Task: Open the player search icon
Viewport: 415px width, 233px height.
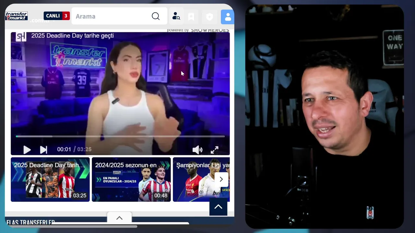Action: coord(176,16)
